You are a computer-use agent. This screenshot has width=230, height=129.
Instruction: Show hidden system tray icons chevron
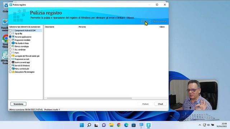[x=200, y=125]
